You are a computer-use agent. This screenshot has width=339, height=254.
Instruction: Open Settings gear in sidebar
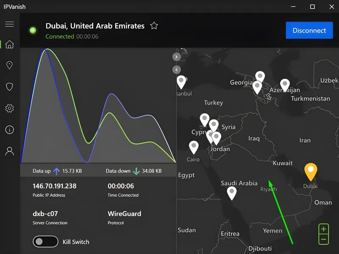(x=9, y=108)
